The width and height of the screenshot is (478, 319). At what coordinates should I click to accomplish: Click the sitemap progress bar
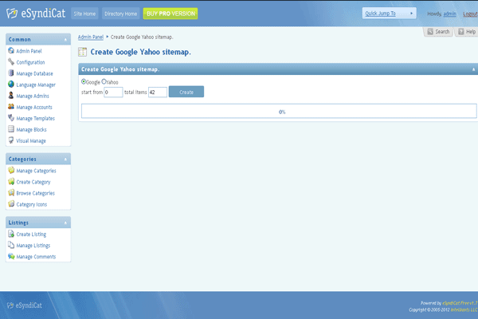pyautogui.click(x=281, y=112)
